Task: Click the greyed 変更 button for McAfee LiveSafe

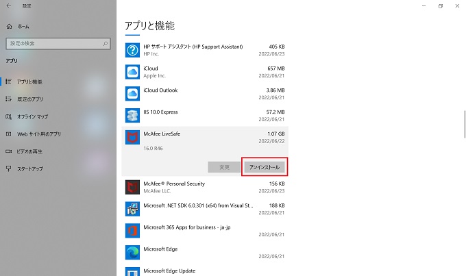Action: pyautogui.click(x=224, y=167)
